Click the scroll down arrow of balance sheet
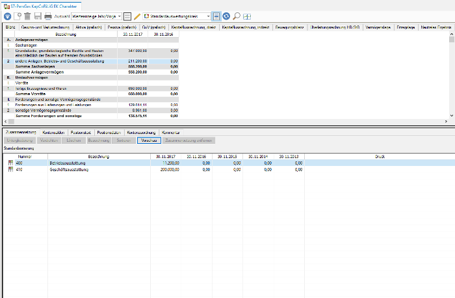455x298 pixels. [x=451, y=116]
